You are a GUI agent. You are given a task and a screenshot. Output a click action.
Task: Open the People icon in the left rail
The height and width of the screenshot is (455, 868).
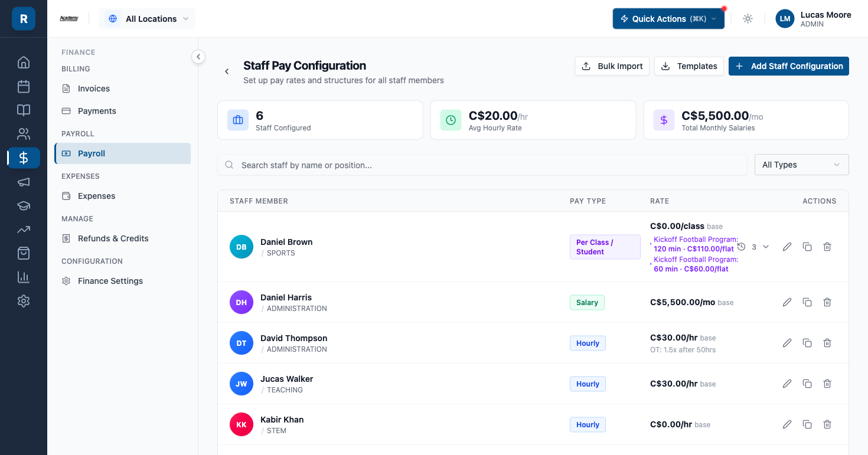tap(24, 134)
